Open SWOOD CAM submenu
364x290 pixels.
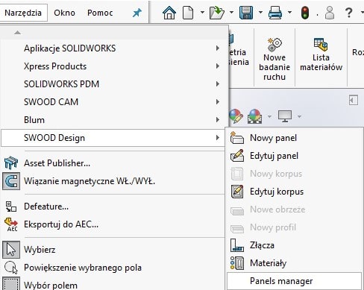114,102
